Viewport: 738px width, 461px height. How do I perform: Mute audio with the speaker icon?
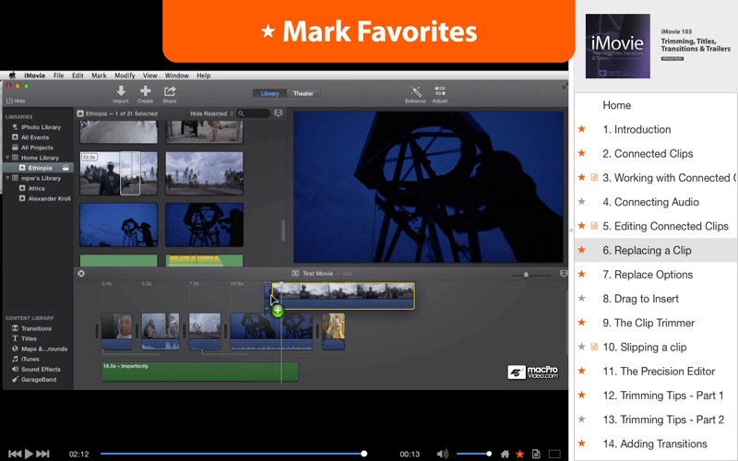pyautogui.click(x=442, y=454)
